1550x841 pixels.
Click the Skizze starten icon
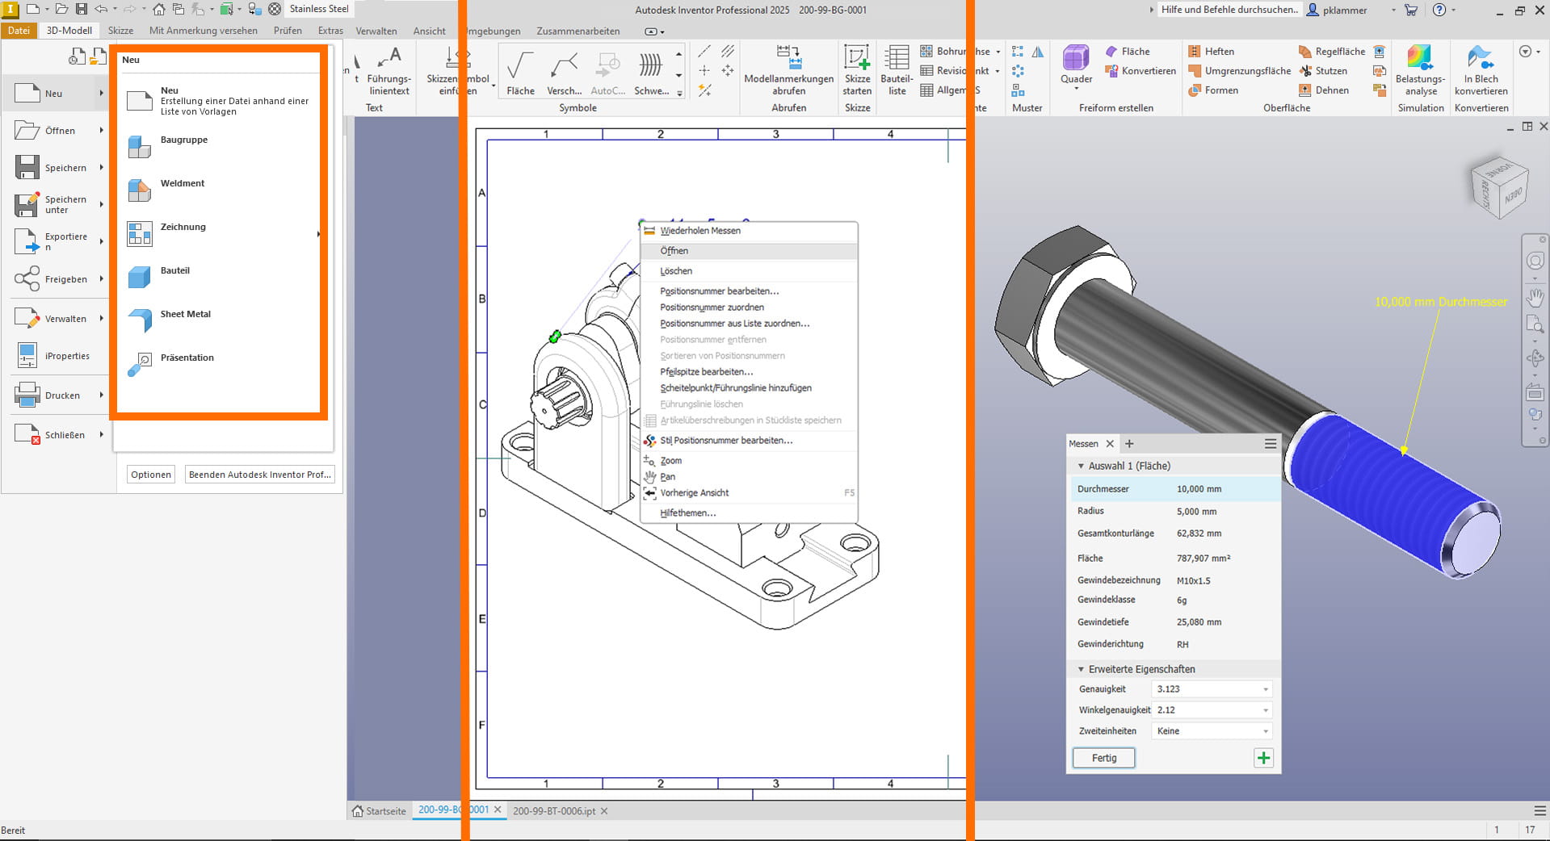pos(857,69)
